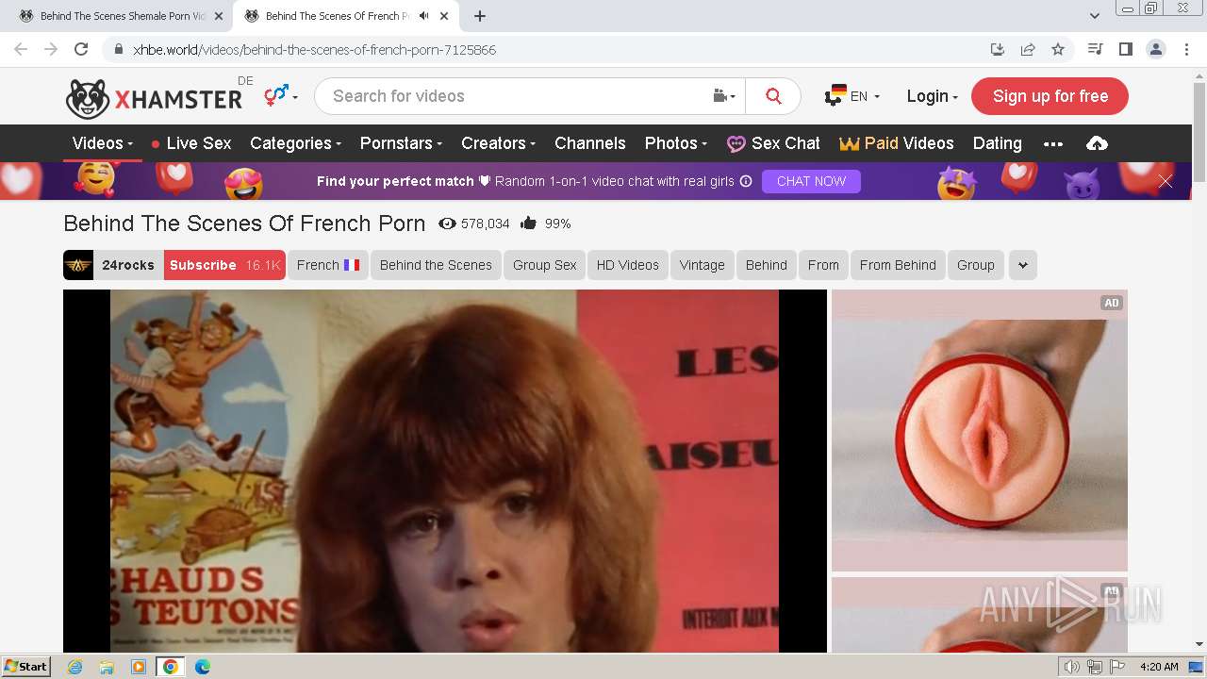Open the Creators navigation menu
The width and height of the screenshot is (1207, 679).
(498, 143)
